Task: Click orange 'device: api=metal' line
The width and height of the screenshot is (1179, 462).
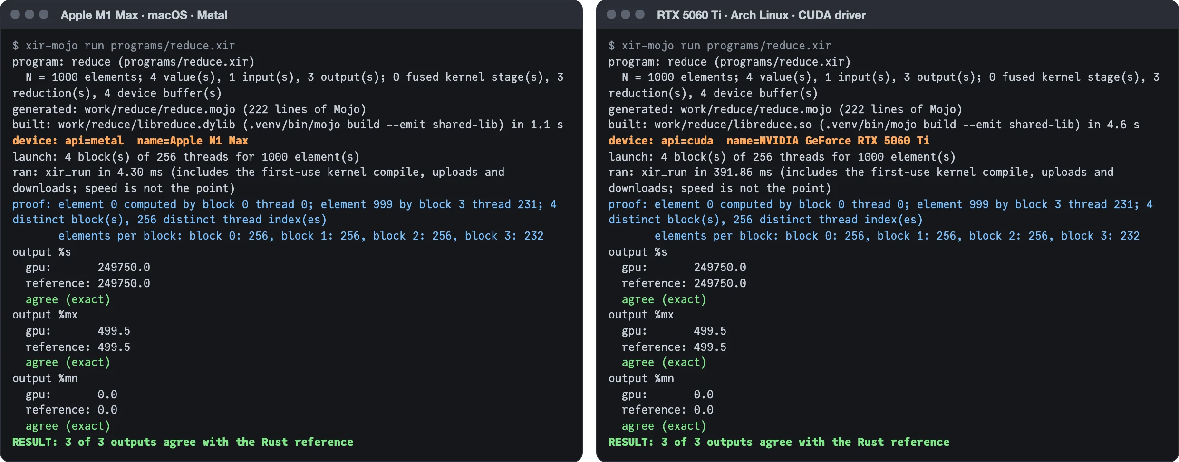Action: pos(130,141)
